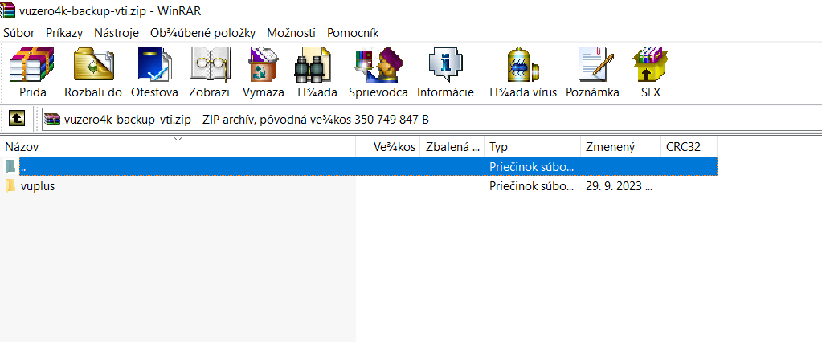Sort by CRC32 column header
Screen dimensions: 822x342
(x=689, y=147)
